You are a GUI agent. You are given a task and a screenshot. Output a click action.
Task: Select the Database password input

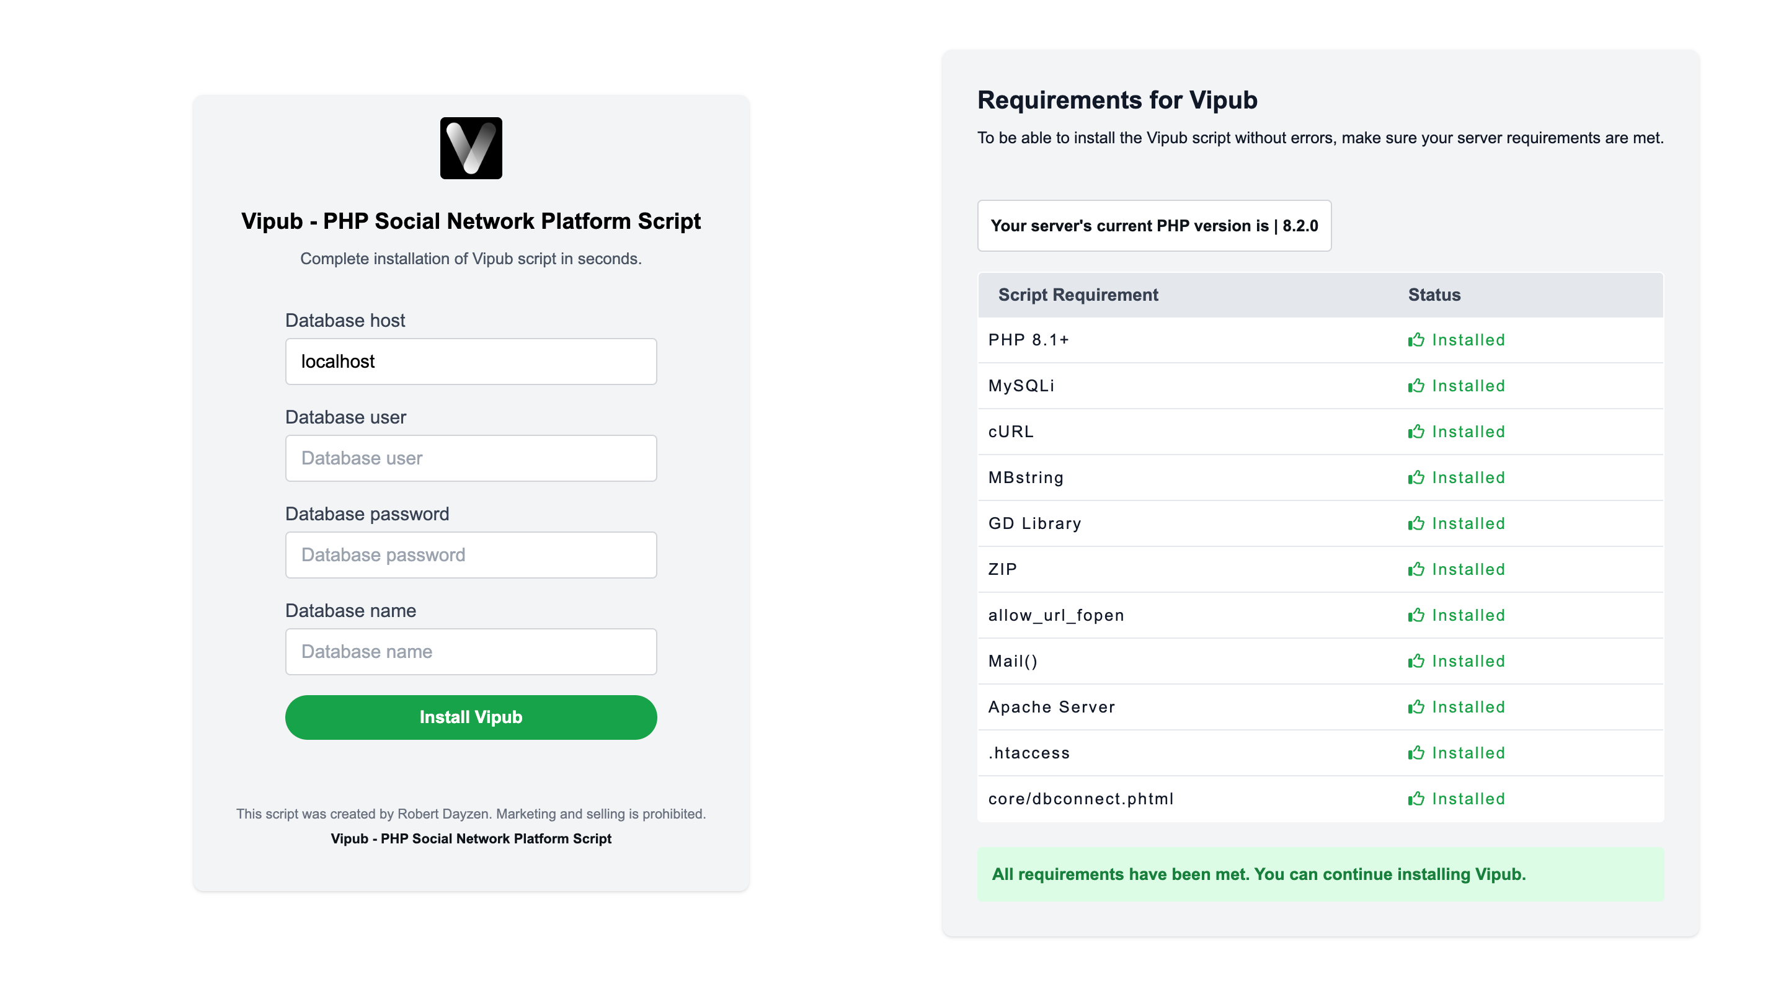pos(471,555)
